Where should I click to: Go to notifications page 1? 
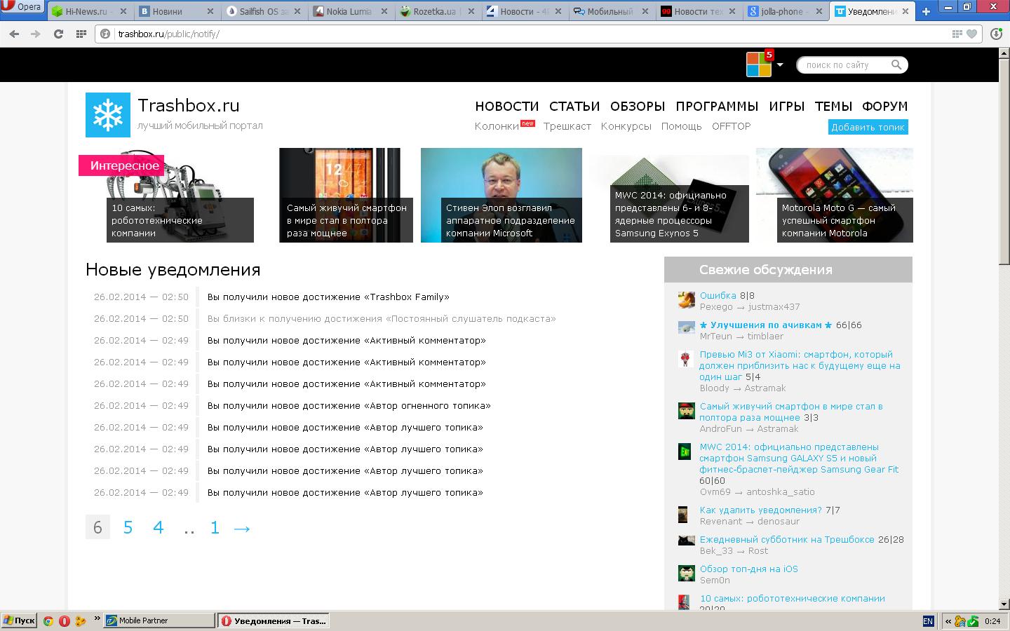click(215, 527)
